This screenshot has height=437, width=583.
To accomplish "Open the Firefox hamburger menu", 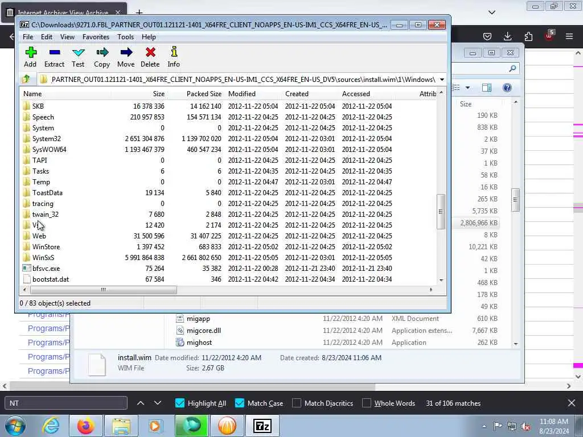I will tap(569, 36).
